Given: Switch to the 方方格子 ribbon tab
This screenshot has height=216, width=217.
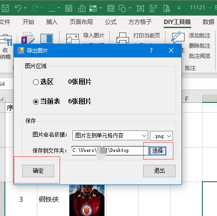Looking at the screenshot, I should pyautogui.click(x=140, y=22).
